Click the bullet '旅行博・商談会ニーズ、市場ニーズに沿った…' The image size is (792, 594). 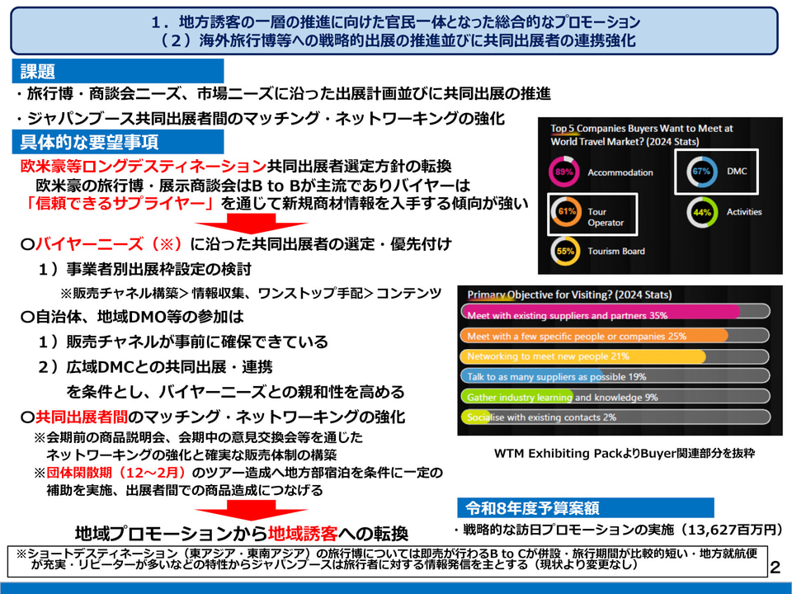coord(283,94)
